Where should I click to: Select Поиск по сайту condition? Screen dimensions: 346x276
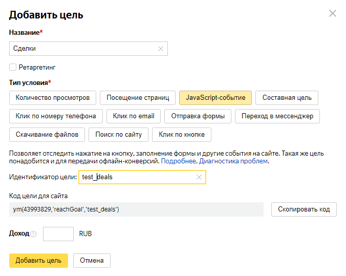click(x=119, y=135)
